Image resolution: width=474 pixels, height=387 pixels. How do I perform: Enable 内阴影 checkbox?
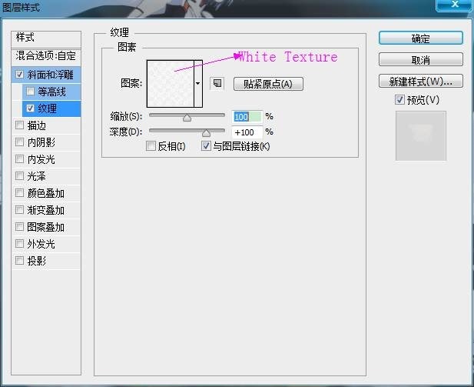tap(20, 142)
